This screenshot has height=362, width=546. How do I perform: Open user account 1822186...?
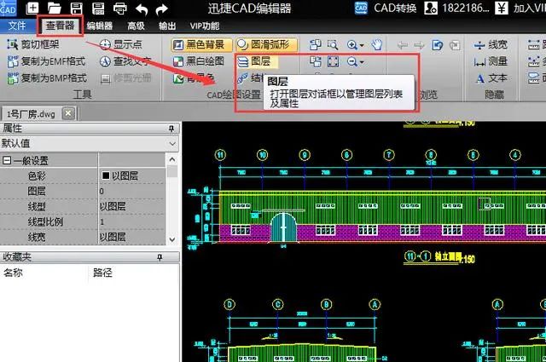point(457,8)
